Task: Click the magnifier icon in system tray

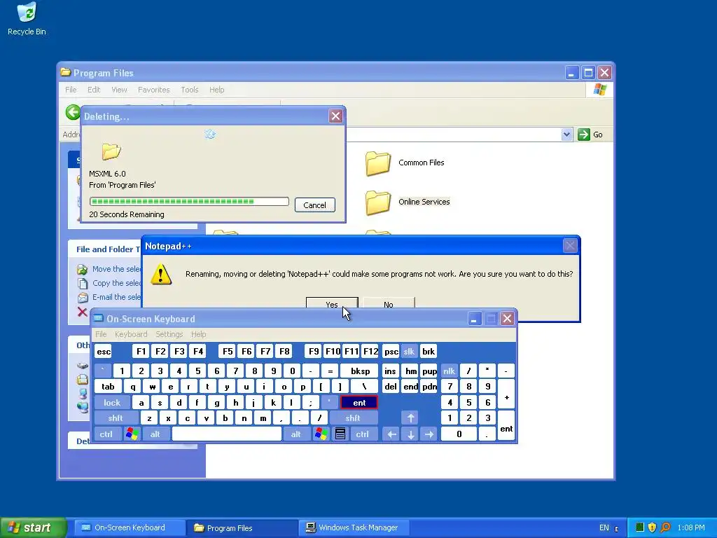Action: [665, 527]
